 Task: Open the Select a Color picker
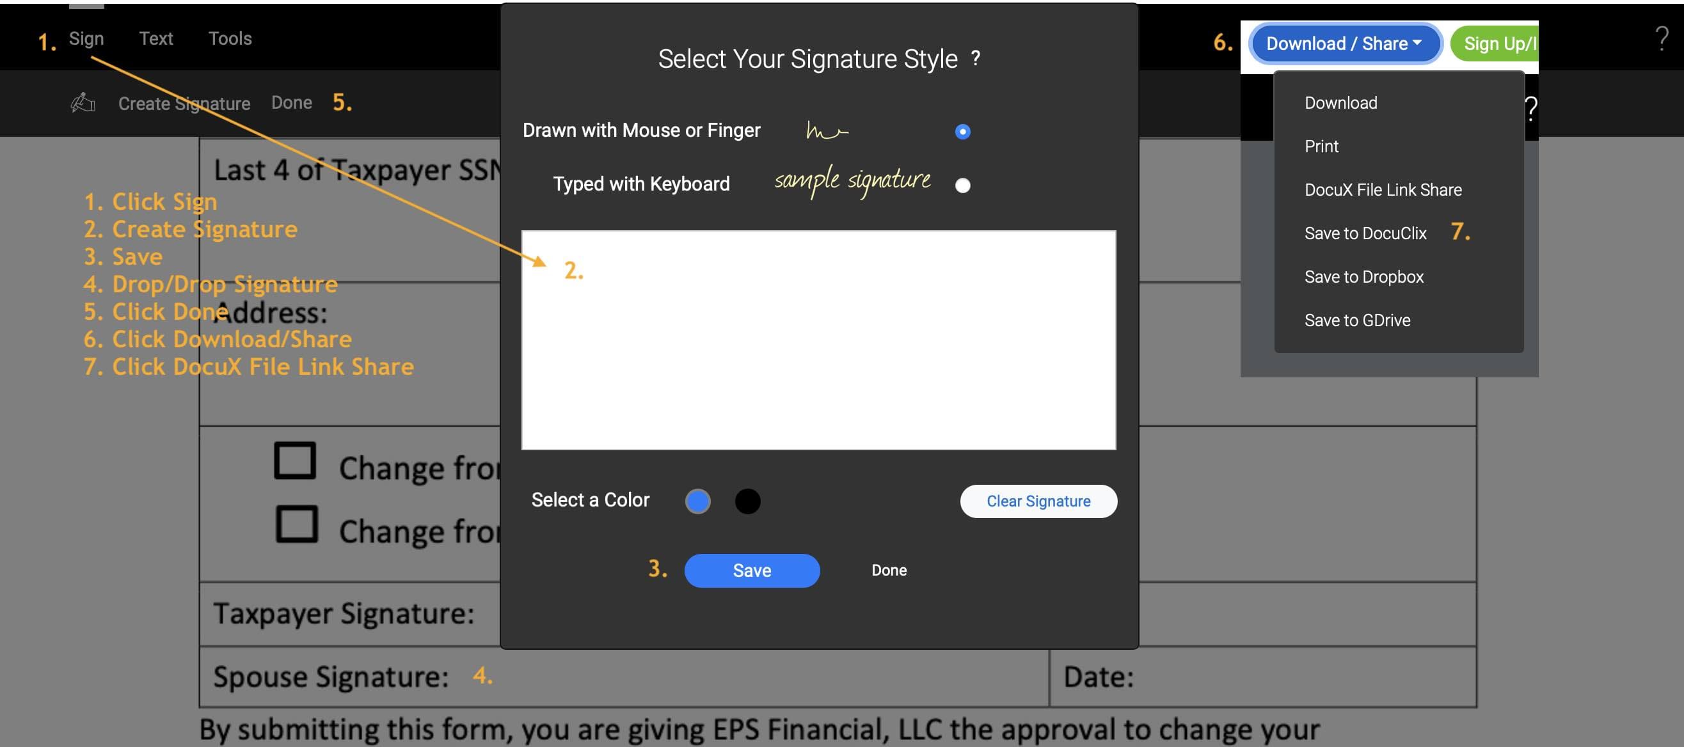697,499
